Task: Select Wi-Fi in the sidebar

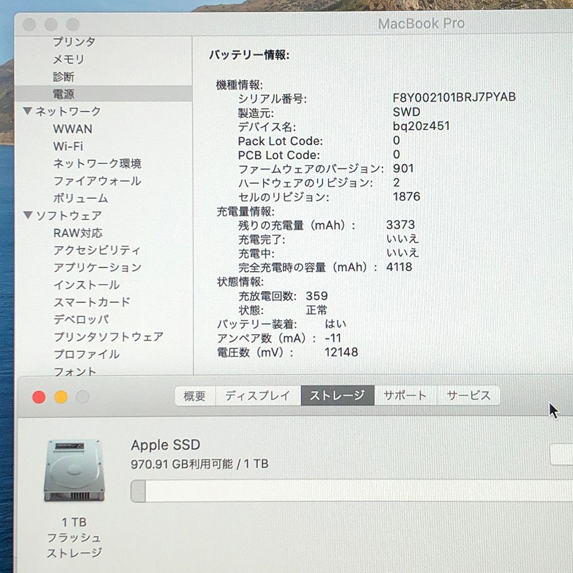Action: click(x=68, y=146)
